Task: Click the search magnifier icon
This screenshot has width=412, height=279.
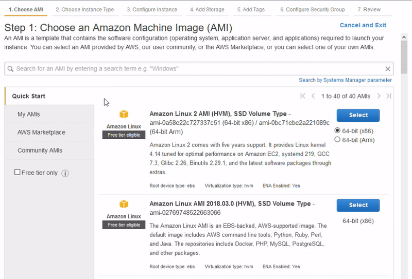Action: coord(10,69)
